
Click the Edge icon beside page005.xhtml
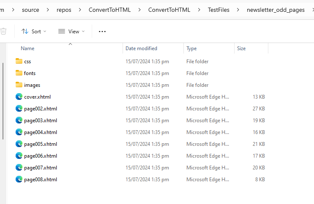pyautogui.click(x=19, y=144)
